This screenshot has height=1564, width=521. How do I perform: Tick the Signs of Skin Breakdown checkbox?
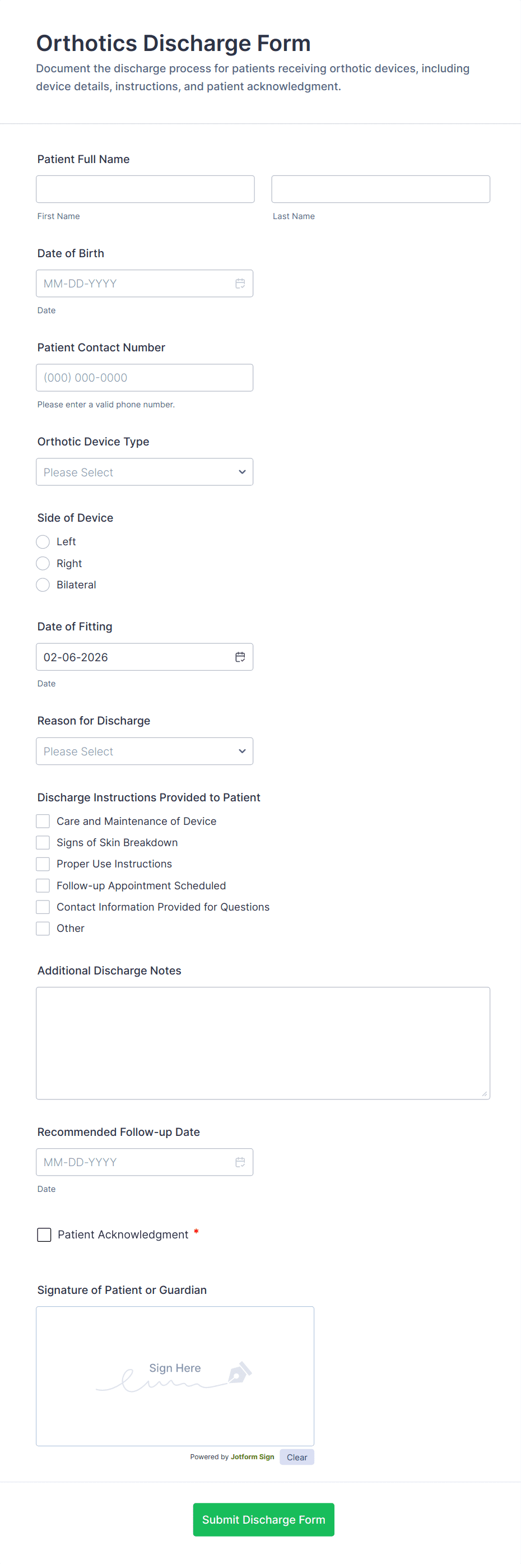coord(43,842)
